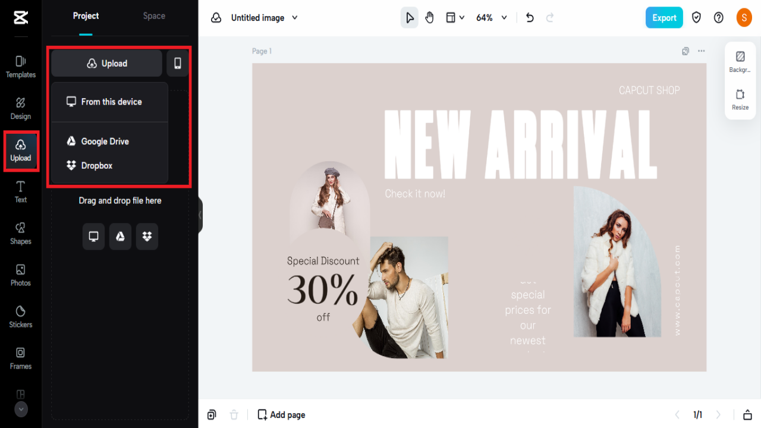Click the Dropbox icon below the drop area
Screen dimensions: 761x428
click(x=147, y=236)
